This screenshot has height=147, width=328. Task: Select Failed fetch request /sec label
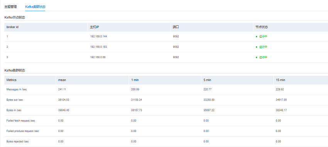[x=21, y=121]
